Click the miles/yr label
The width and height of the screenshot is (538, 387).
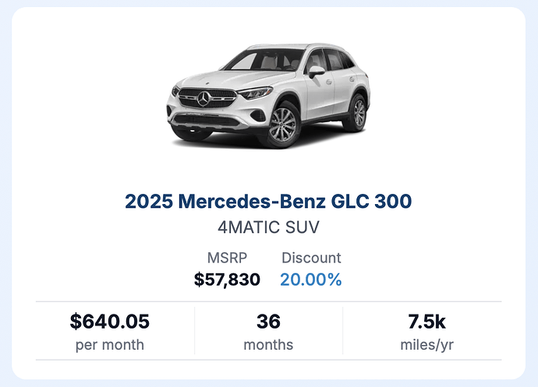pyautogui.click(x=427, y=345)
